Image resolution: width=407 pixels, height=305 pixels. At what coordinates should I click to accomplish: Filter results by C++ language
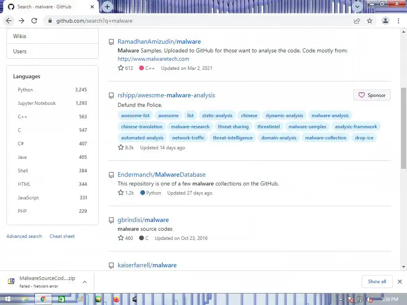[x=52, y=117]
